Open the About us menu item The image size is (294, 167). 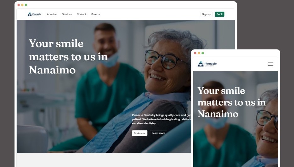pyautogui.click(x=52, y=14)
